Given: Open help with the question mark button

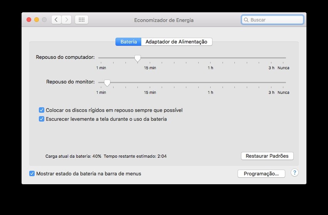Looking at the screenshot, I should [x=295, y=173].
